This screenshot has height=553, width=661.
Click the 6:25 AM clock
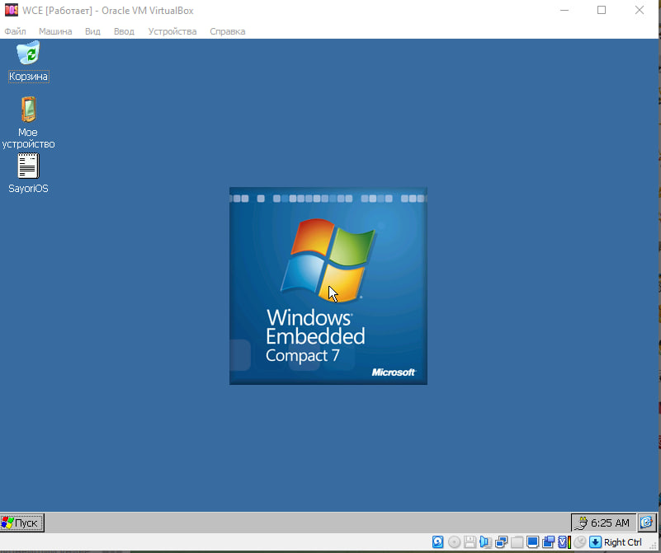click(x=610, y=523)
